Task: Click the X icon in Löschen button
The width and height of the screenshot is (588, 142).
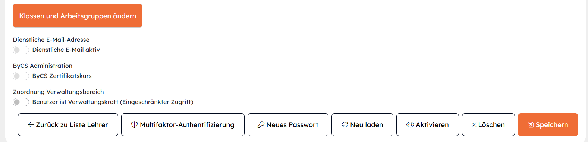Action: [474, 125]
